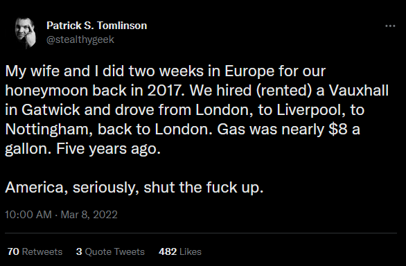
Task: Click the sentence starting with America
Action: 134,187
